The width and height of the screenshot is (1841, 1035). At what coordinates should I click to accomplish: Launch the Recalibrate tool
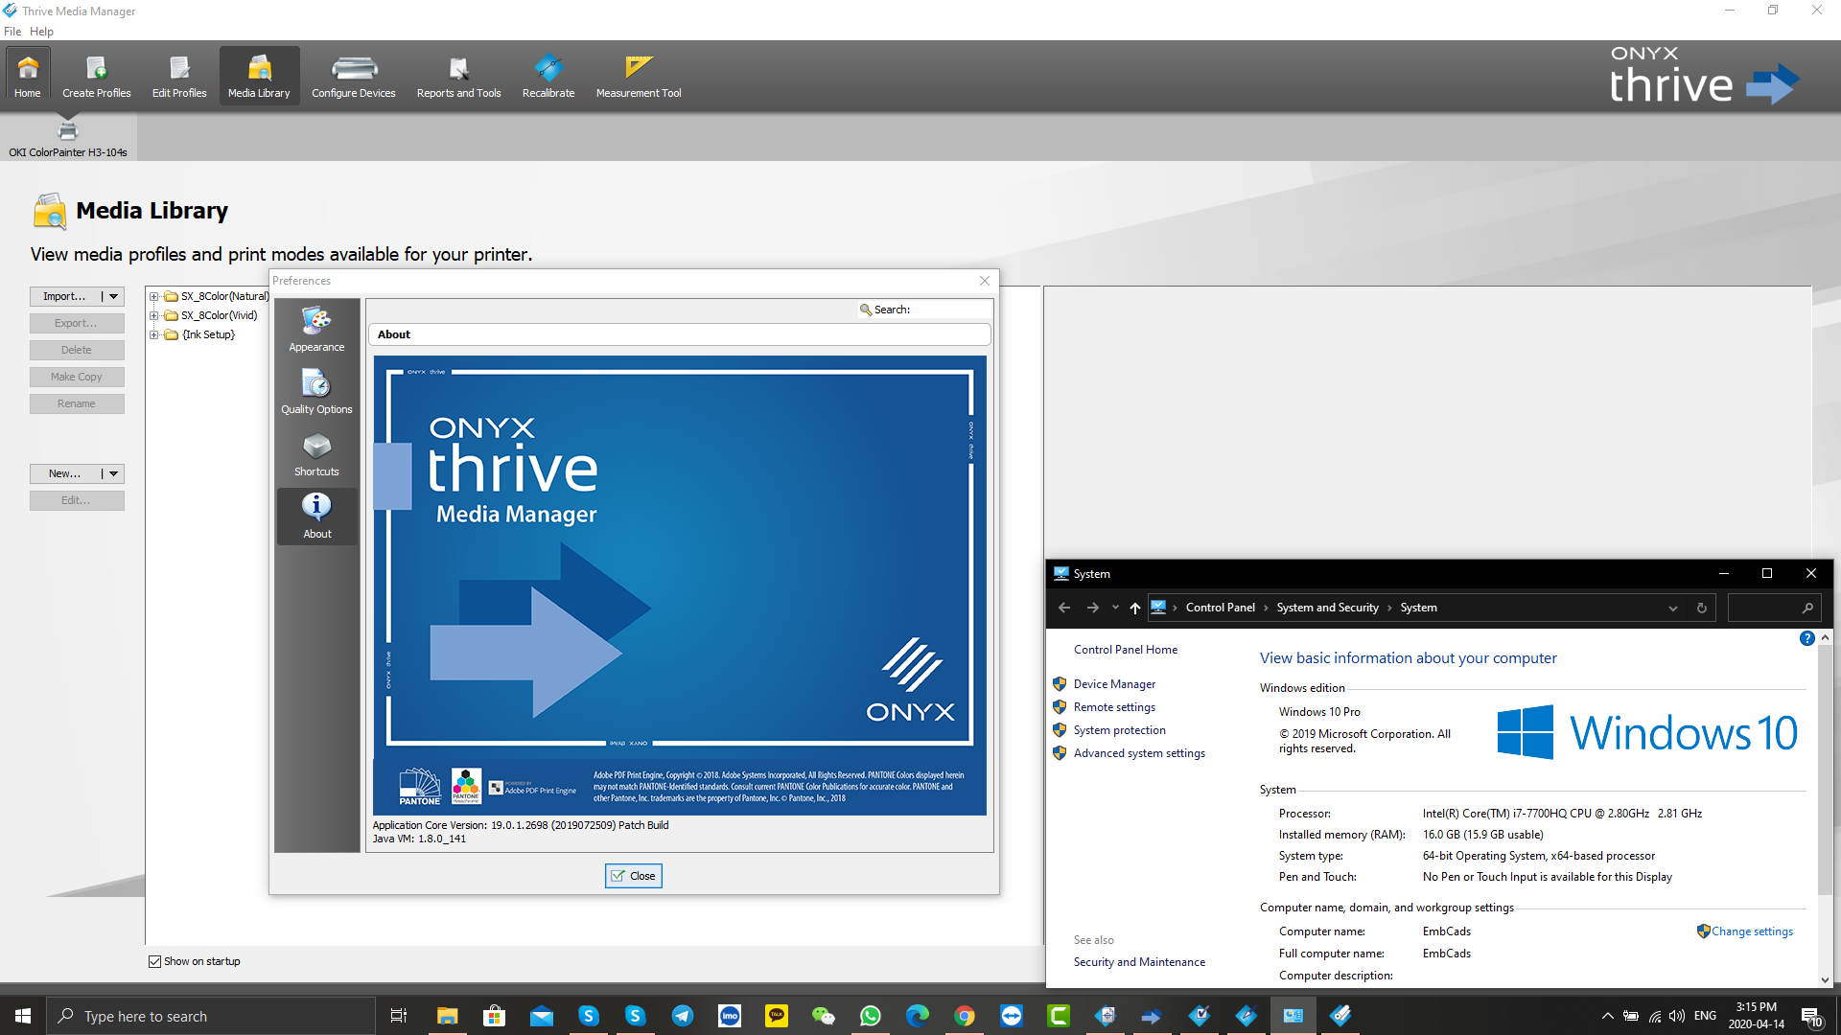(x=548, y=75)
